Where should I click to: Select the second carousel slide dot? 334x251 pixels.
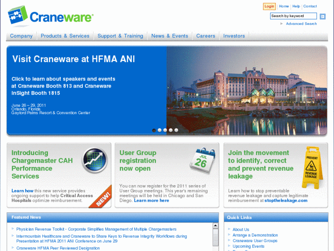tap(159, 130)
